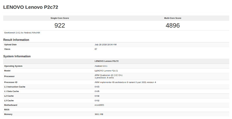Select the L1 Data Cache 0 KB value

[97, 91]
